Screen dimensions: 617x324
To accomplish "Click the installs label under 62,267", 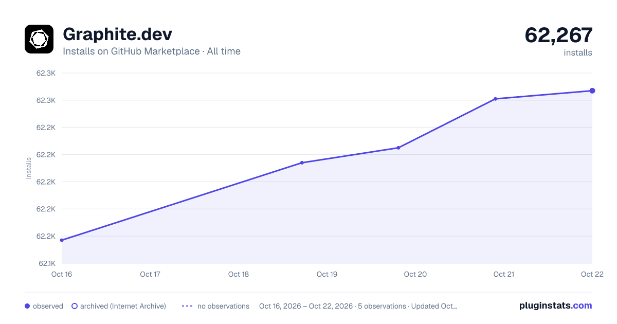I will coord(578,52).
